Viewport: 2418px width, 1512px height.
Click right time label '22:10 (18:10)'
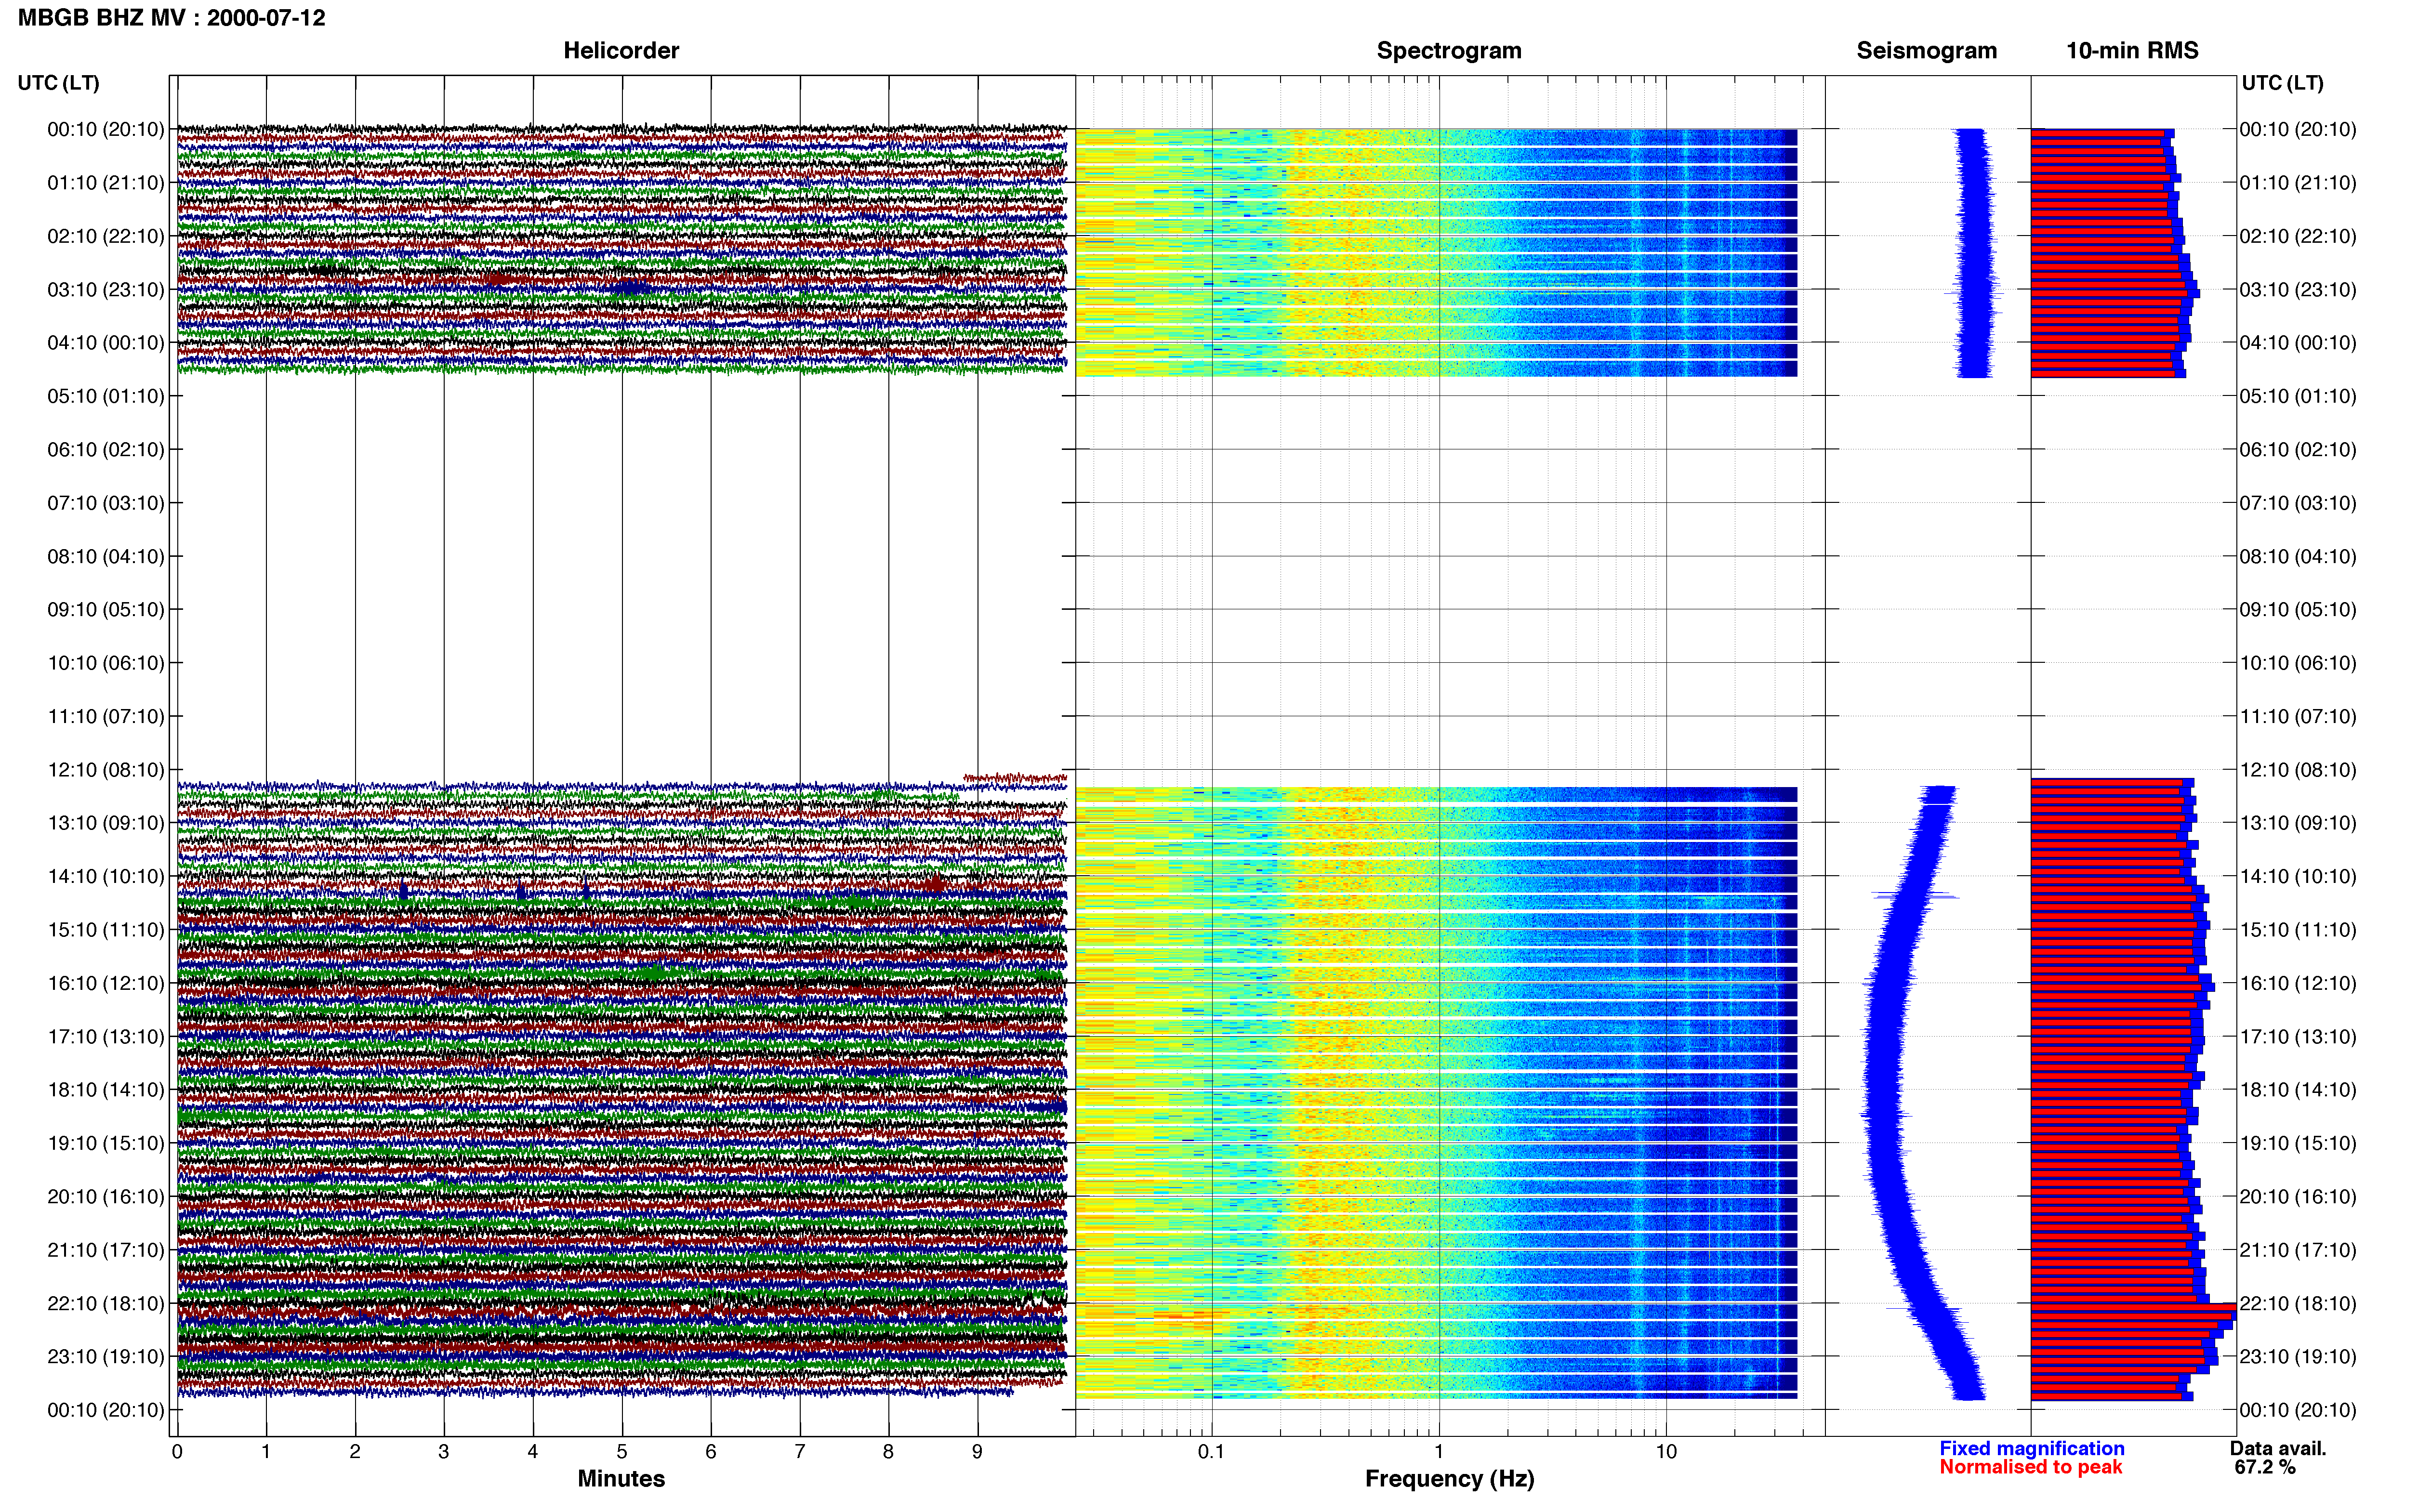pos(2298,1304)
